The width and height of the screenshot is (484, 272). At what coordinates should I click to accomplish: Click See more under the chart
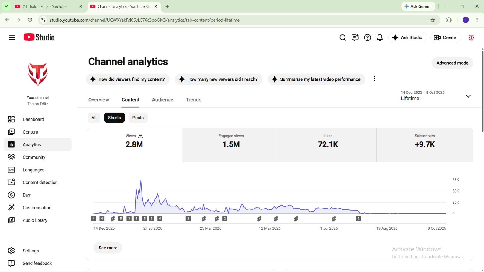pos(108,248)
